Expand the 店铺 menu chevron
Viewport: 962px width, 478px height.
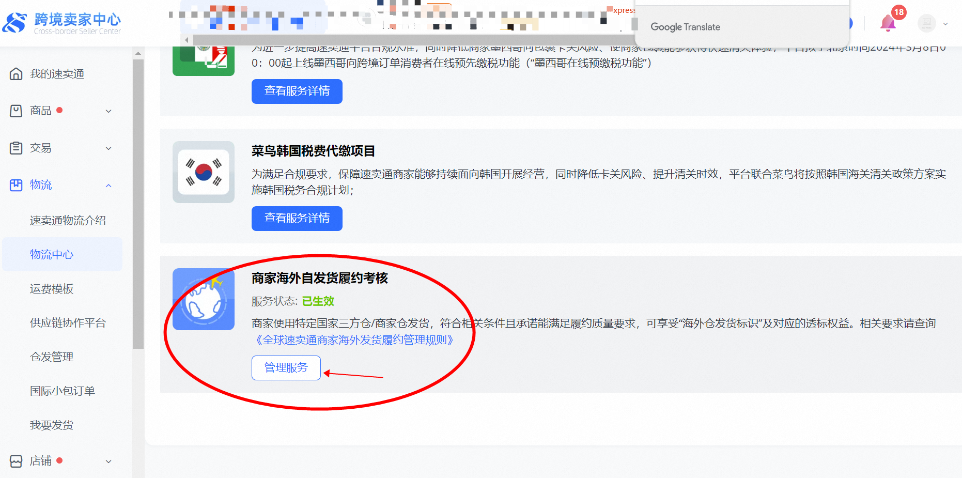tap(108, 461)
